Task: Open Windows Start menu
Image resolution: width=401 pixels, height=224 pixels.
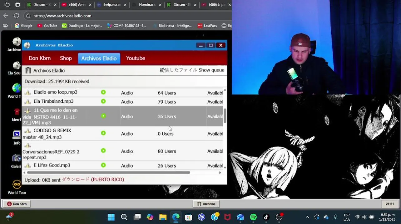Action: coord(111,217)
